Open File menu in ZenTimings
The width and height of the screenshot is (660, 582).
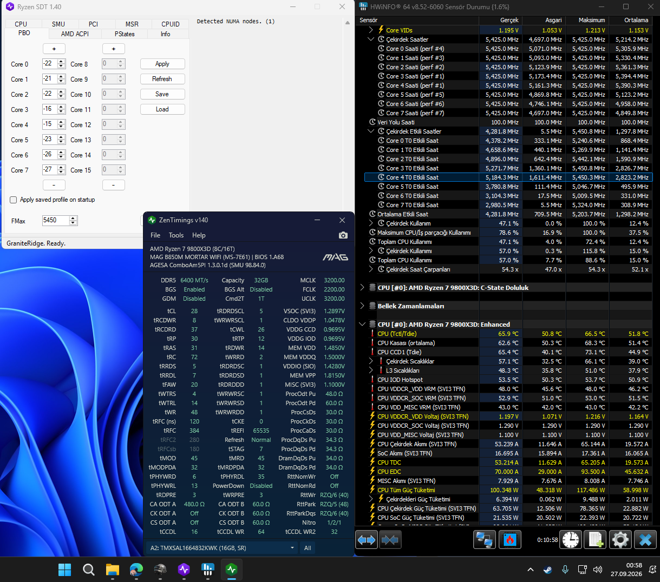(155, 235)
